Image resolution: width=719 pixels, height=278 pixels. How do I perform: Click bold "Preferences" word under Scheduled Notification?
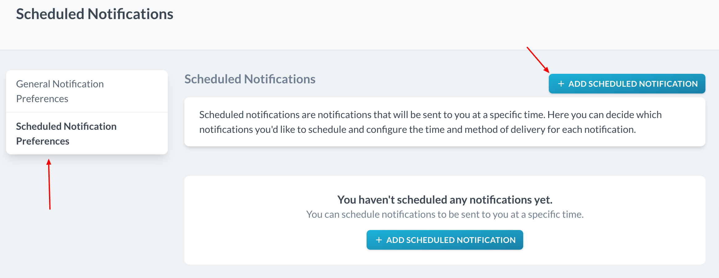[x=43, y=141]
